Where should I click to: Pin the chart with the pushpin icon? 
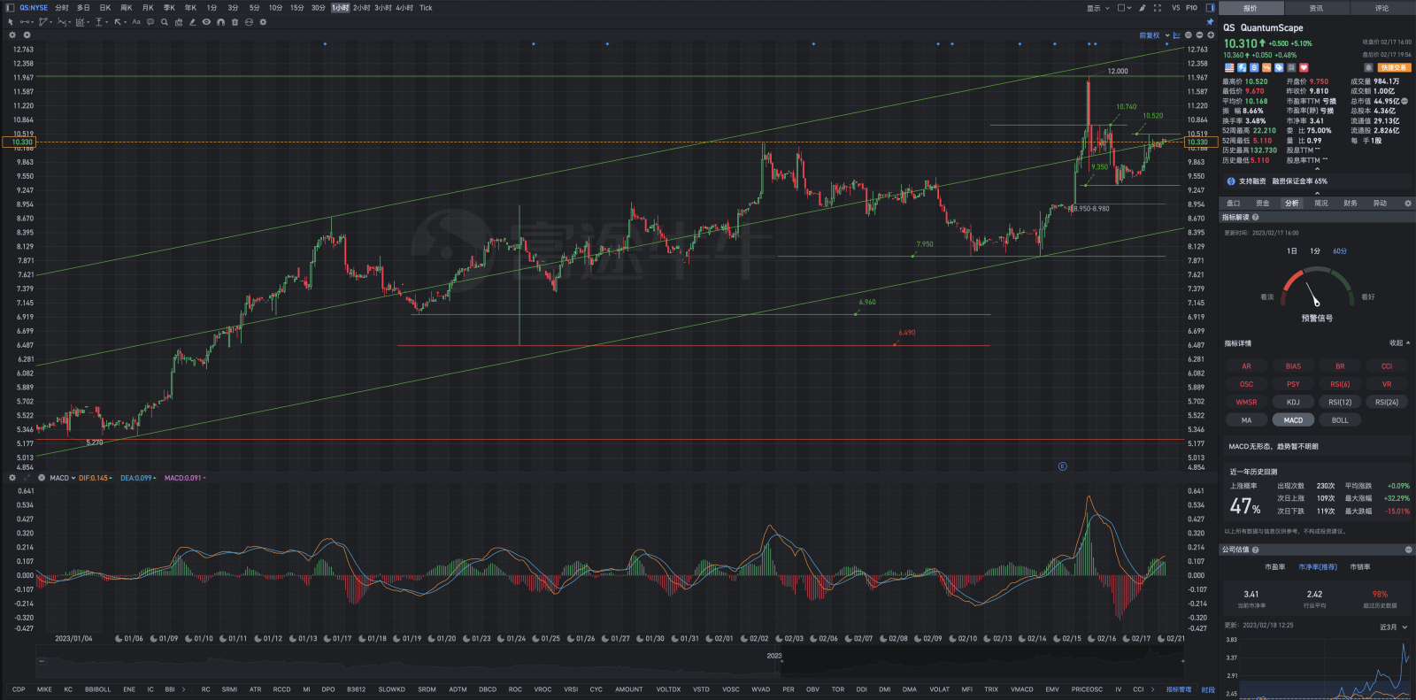coord(1210,22)
